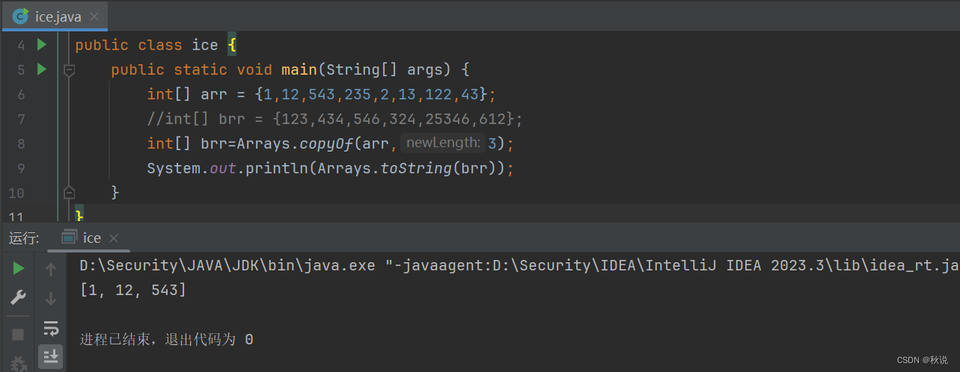The image size is (960, 372).
Task: Click line number 8 in the gutter
Action: [20, 143]
